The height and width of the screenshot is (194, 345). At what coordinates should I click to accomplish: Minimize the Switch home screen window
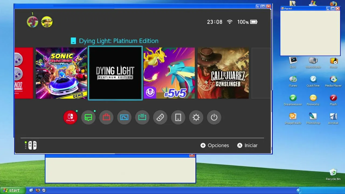258,6
